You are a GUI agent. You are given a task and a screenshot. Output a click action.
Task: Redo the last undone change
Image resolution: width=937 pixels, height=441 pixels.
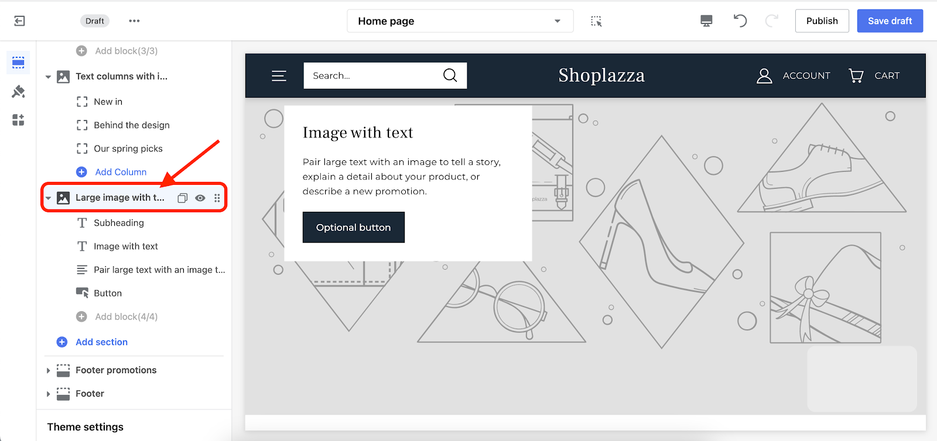pyautogui.click(x=772, y=21)
